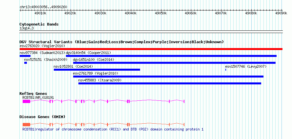Click the nsv977384 blue gain bar

tap(25, 56)
